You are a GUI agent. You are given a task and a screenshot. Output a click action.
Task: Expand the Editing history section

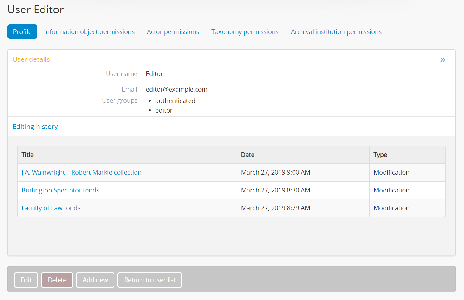[35, 127]
